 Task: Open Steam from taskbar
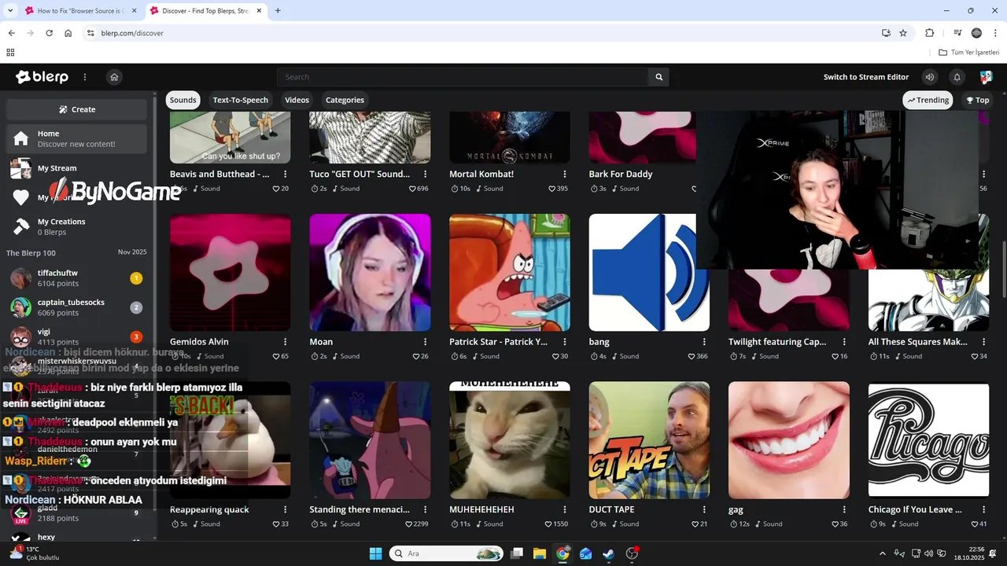609,553
